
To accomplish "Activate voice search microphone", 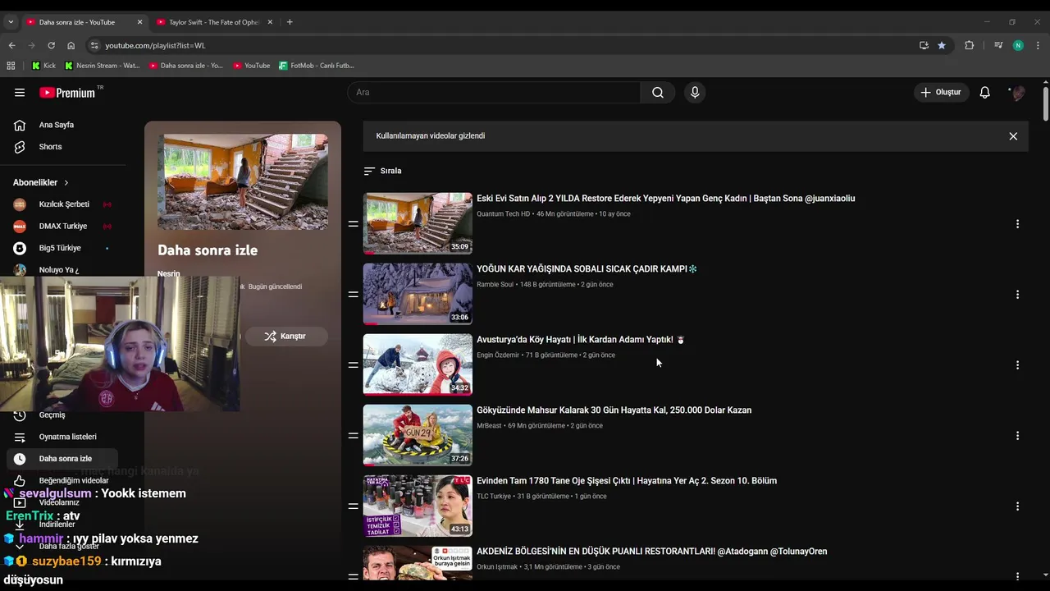I will 695,93.
